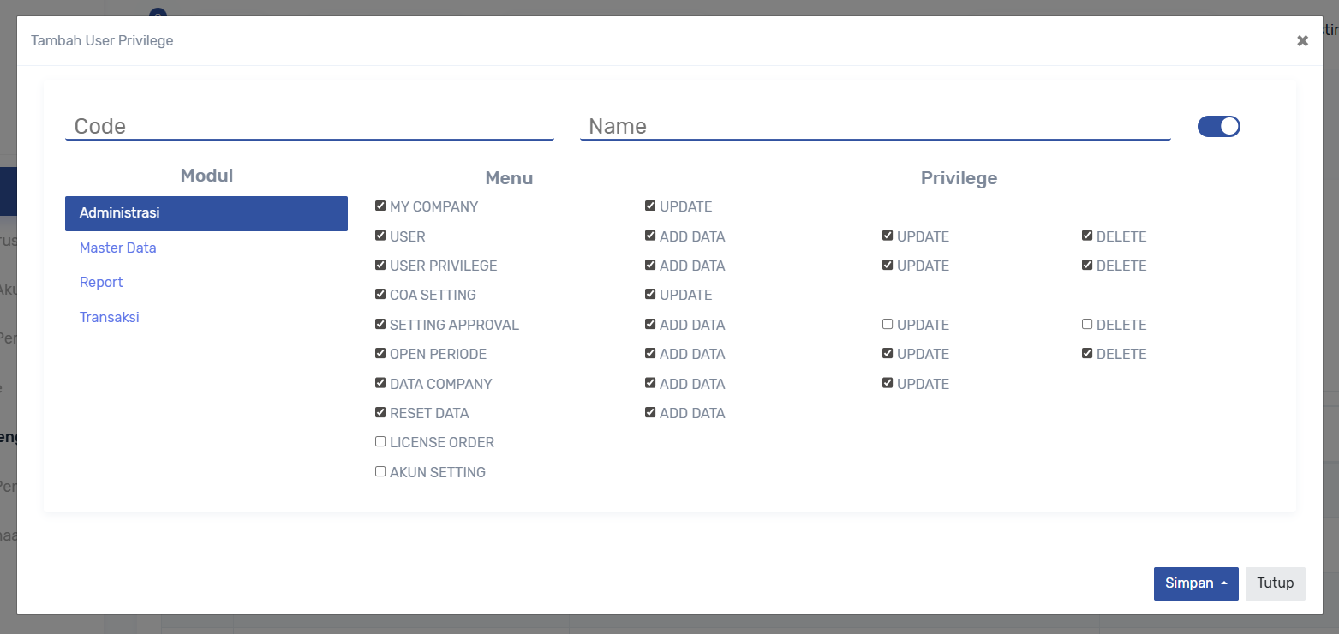Enable UPDATE privilege for SETTING APPROVAL
The width and height of the screenshot is (1339, 634).
coord(888,325)
